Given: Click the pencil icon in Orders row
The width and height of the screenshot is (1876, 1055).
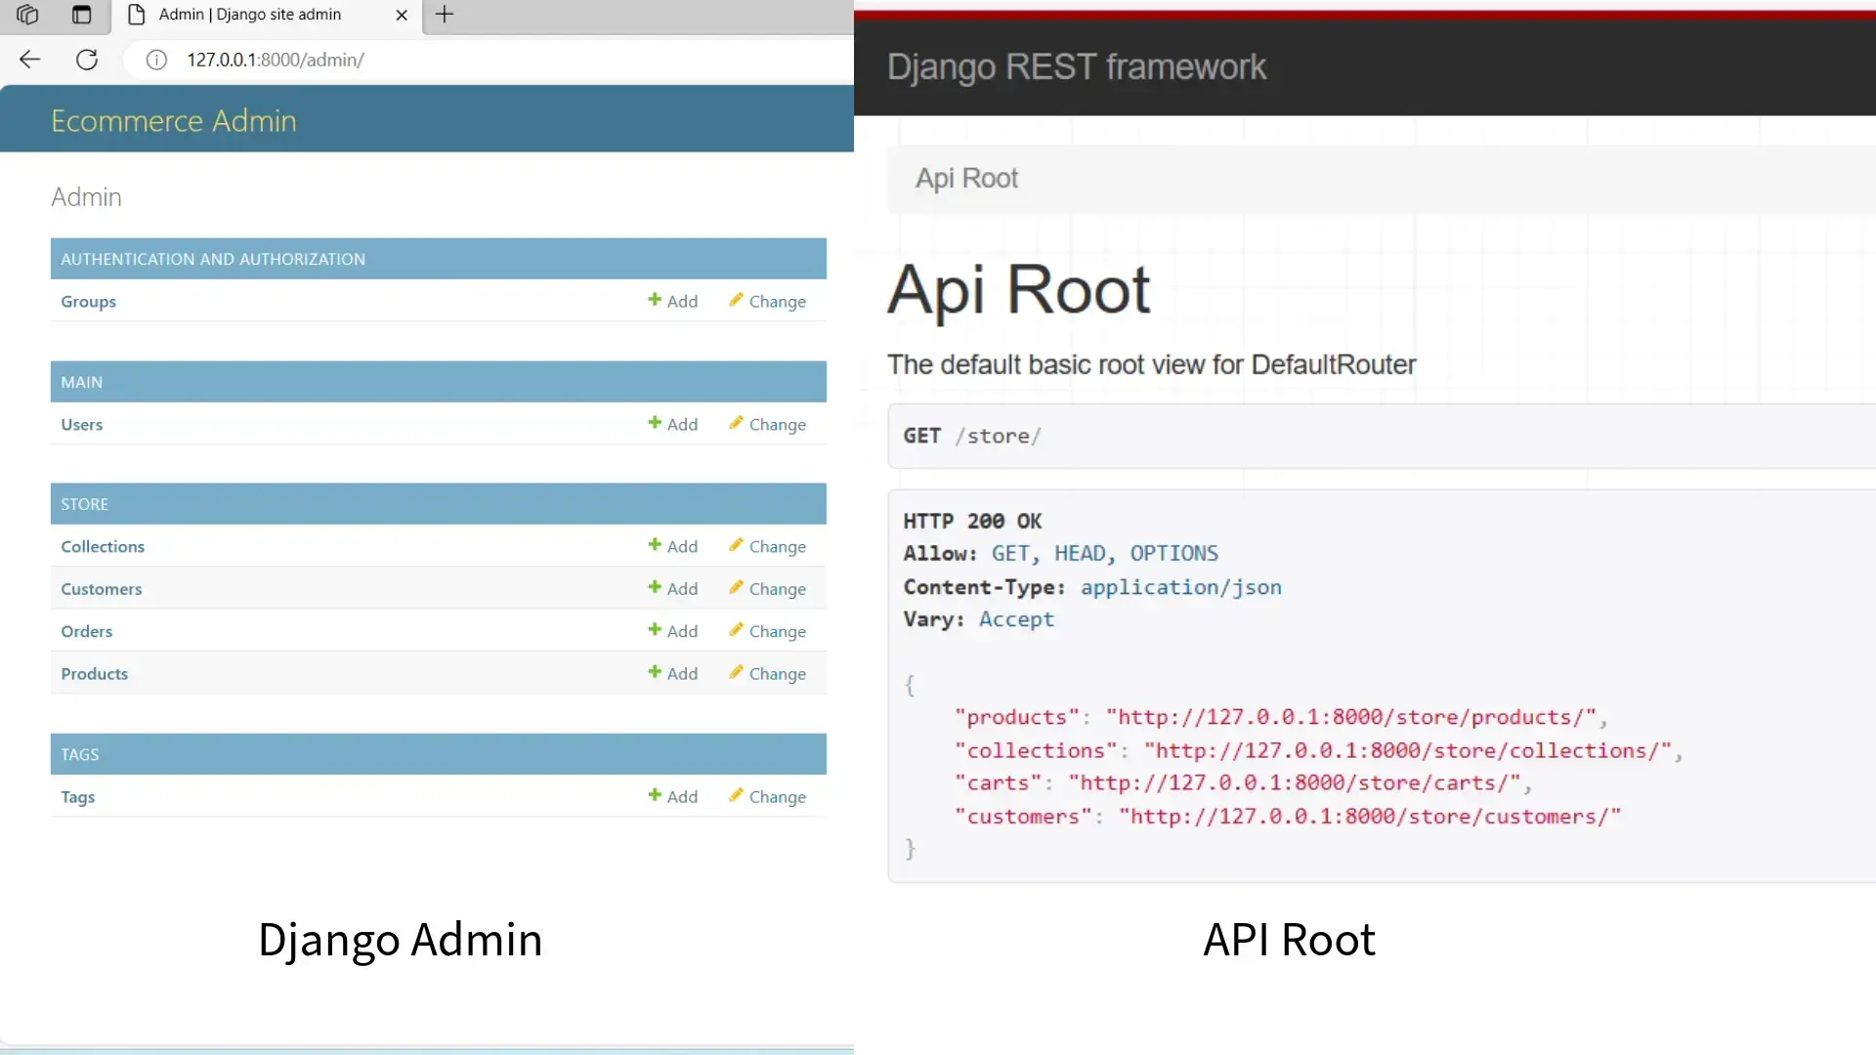Looking at the screenshot, I should coord(736,630).
